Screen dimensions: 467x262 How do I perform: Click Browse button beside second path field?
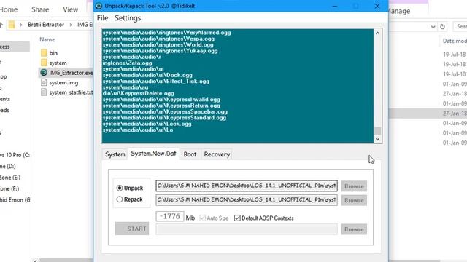coord(354,200)
